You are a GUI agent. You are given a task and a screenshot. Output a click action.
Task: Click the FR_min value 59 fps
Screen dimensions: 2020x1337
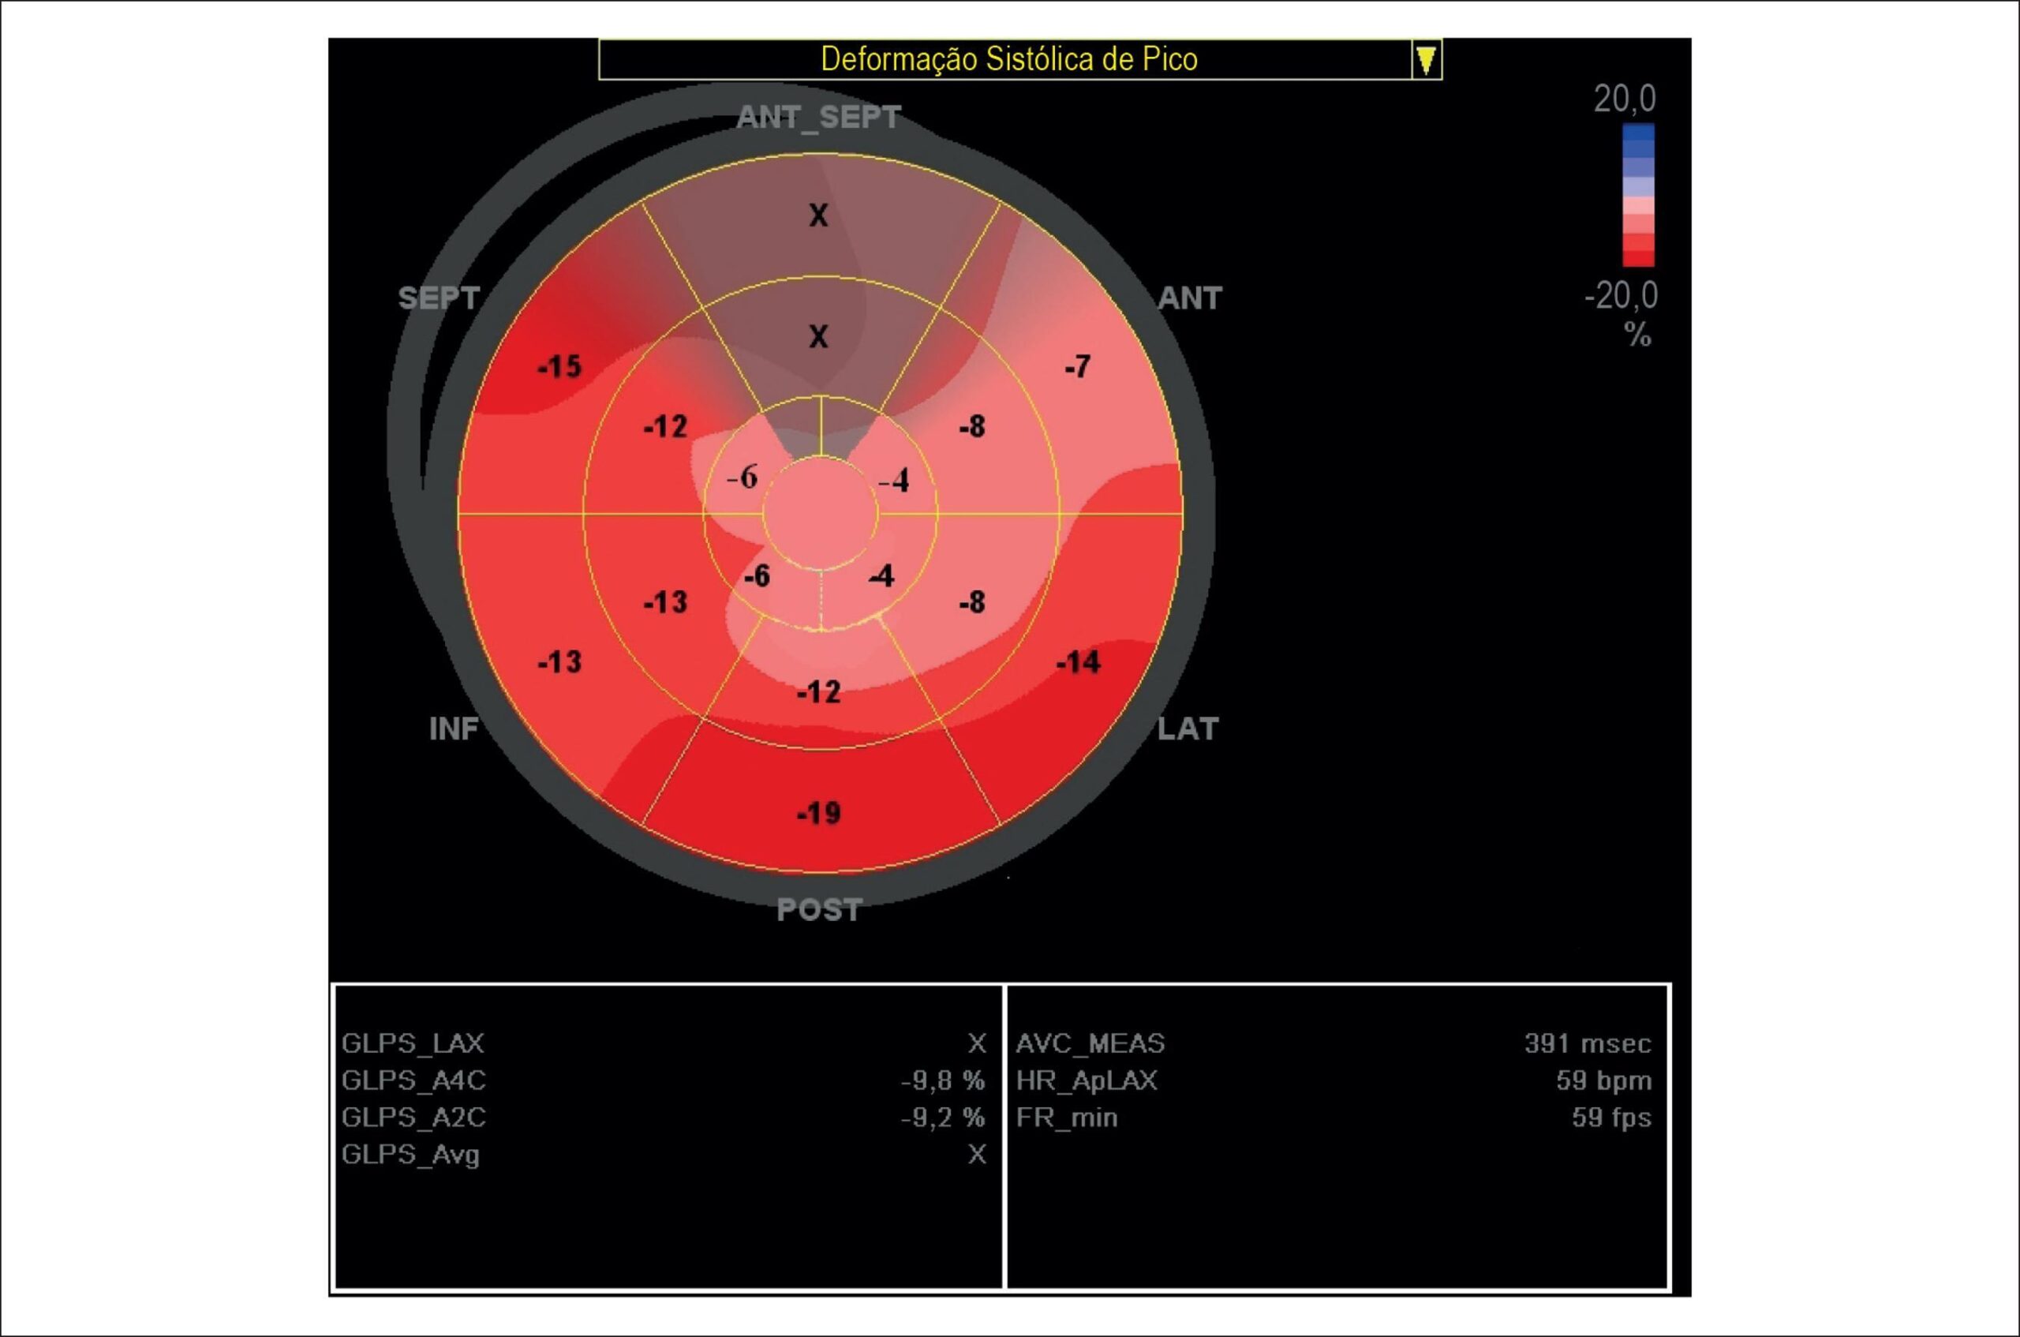(x=1612, y=1117)
